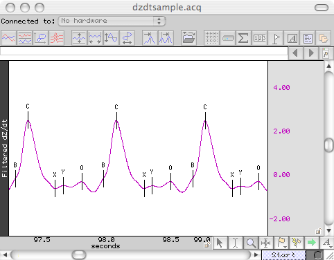Toggle the measurements sigma icon
Image resolution: width=334 pixels, height=260 pixels.
[x=243, y=38]
